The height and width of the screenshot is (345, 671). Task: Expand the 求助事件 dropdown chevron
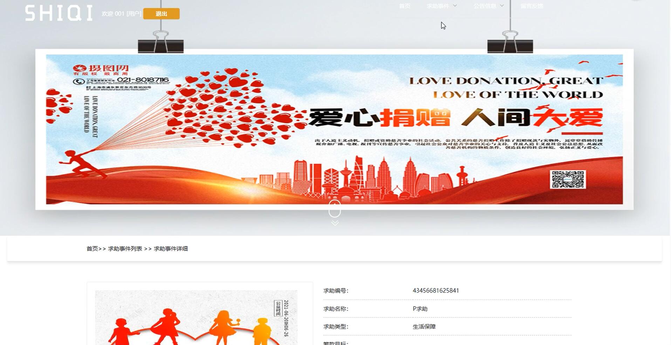point(455,6)
